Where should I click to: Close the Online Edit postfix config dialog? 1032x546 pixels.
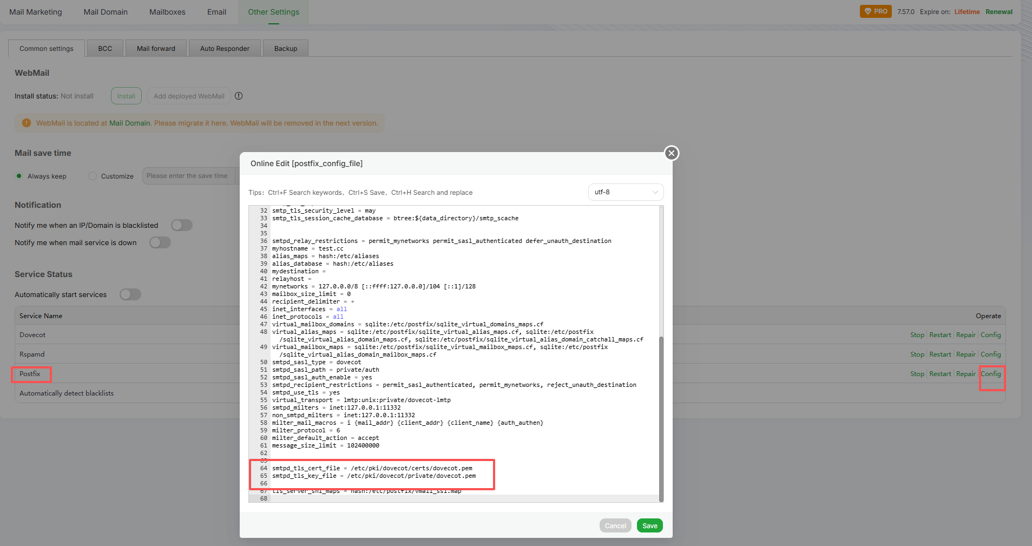pos(672,153)
